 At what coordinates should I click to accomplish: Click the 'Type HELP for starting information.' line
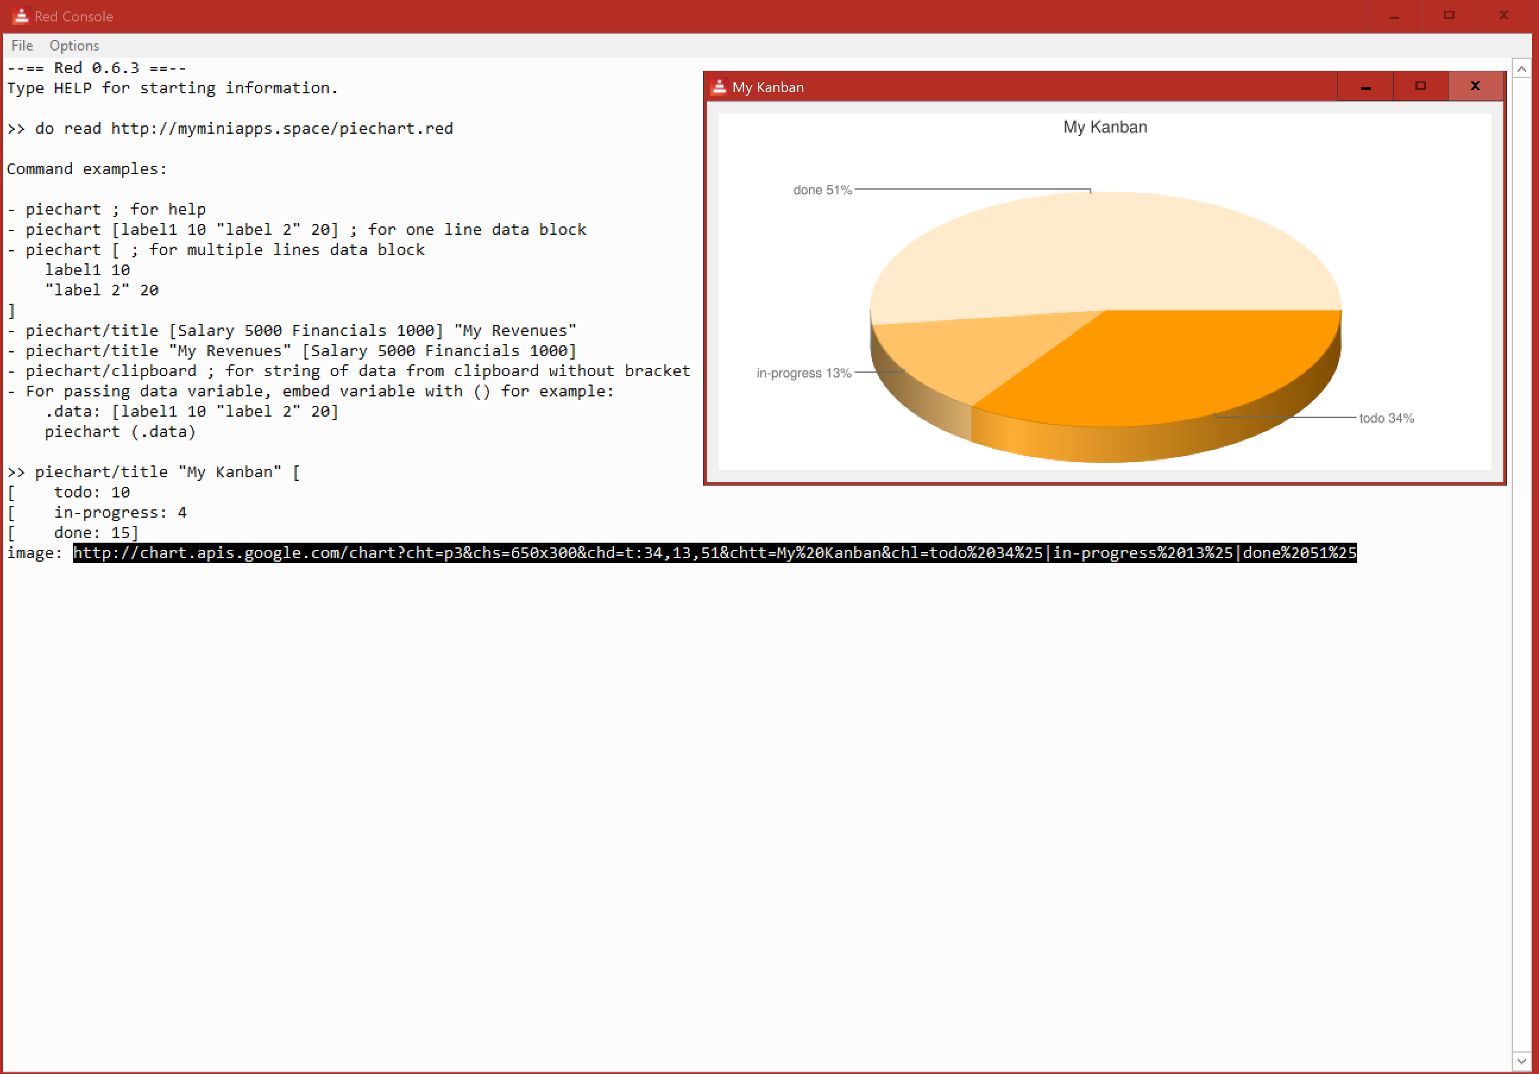click(172, 88)
